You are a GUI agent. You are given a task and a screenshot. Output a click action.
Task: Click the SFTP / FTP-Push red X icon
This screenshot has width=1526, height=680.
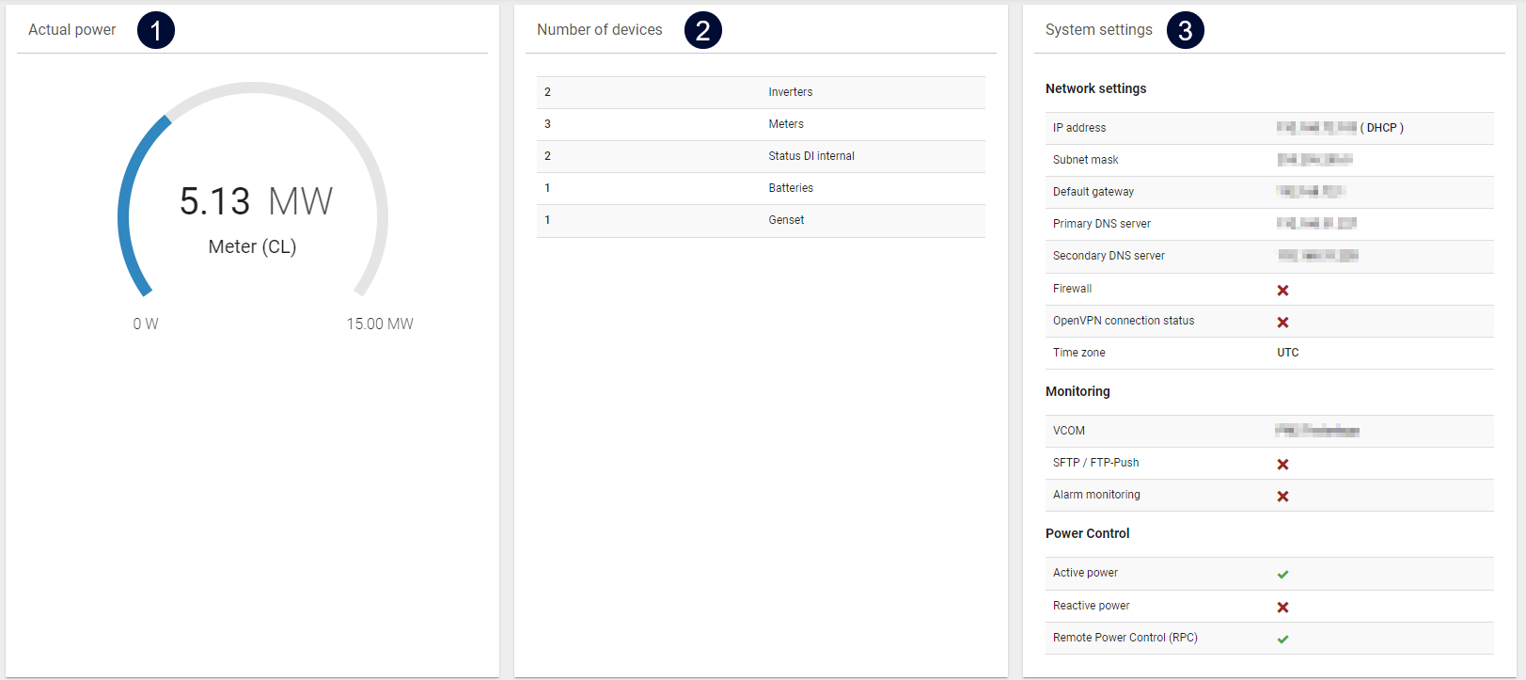[1282, 465]
